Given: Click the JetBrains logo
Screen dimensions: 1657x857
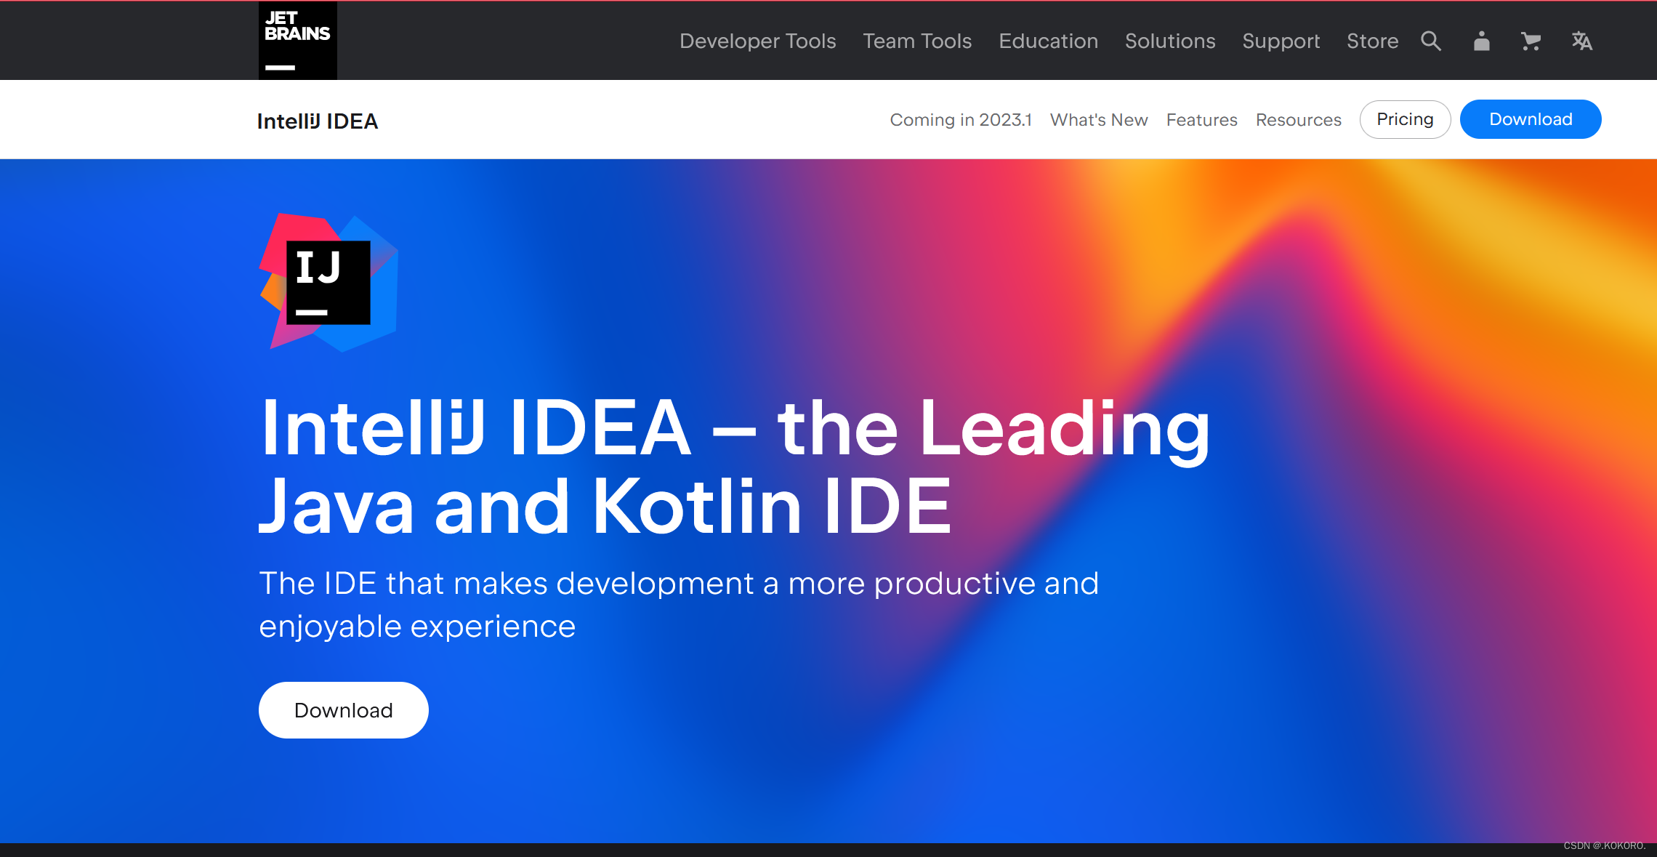Looking at the screenshot, I should click(x=297, y=40).
